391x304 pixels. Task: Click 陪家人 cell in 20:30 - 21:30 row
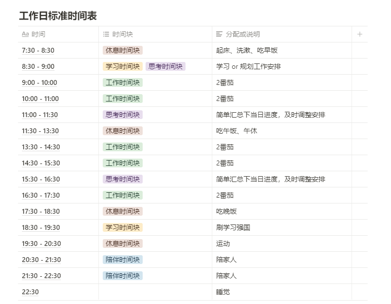[282, 260]
